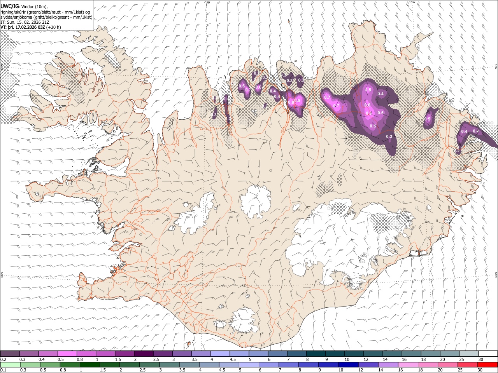Click the '15W' longitude label

pos(412,2)
